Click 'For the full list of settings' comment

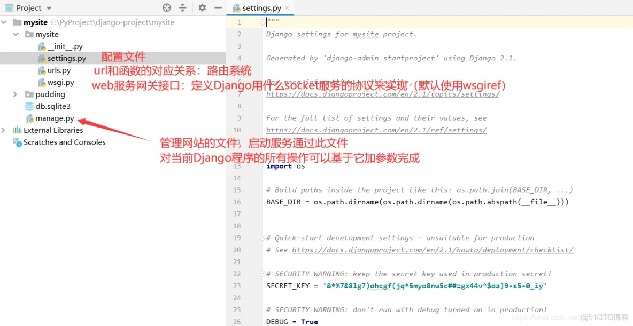pyautogui.click(x=376, y=118)
